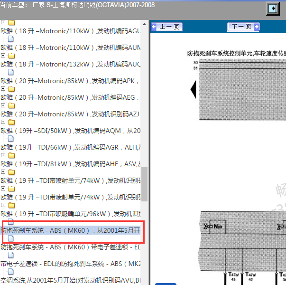Select 防抱死刹车系统-ABS(MK60) 从2001年5月 entry
The width and height of the screenshot is (286, 285).
tap(70, 230)
